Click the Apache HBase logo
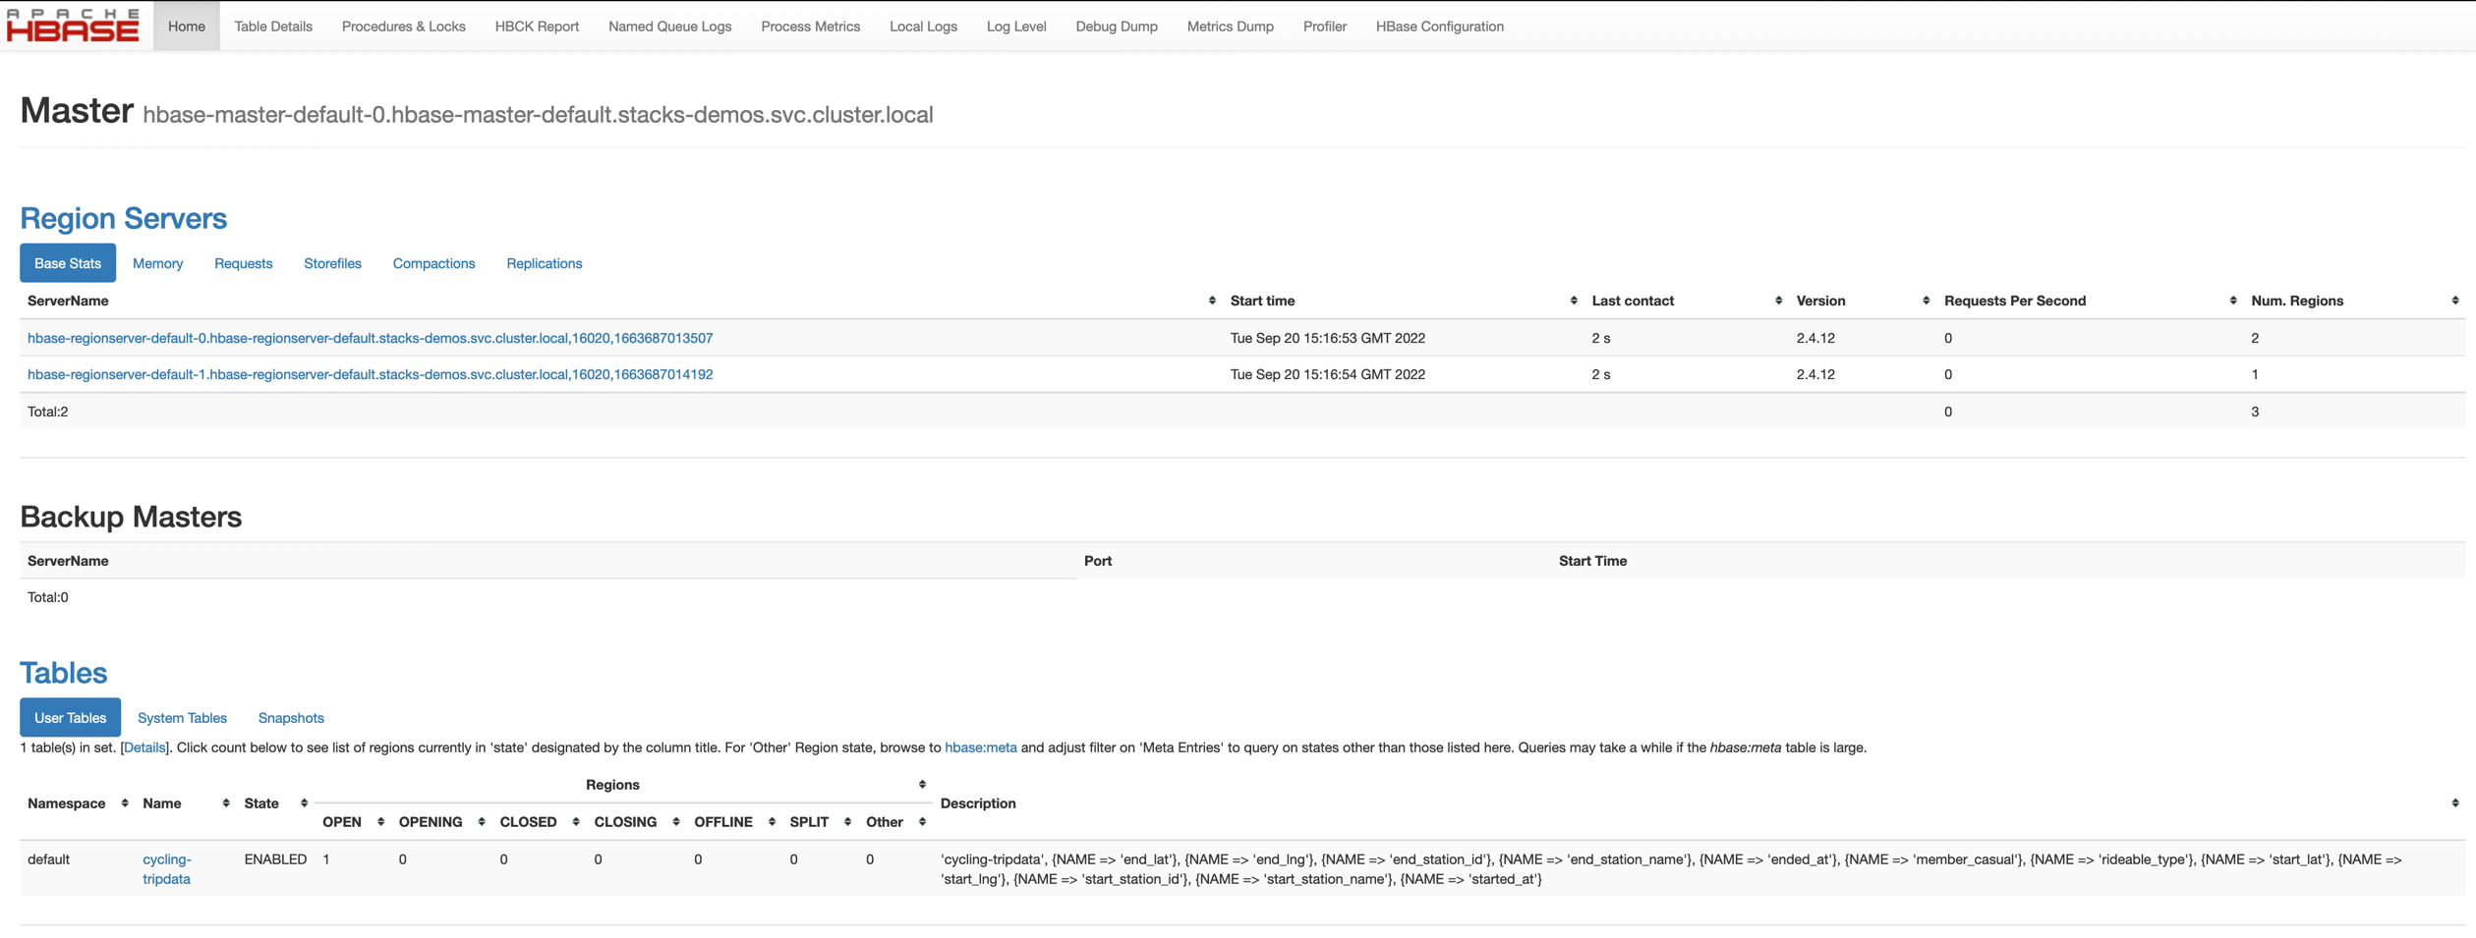Image resolution: width=2476 pixels, height=938 pixels. (72, 27)
